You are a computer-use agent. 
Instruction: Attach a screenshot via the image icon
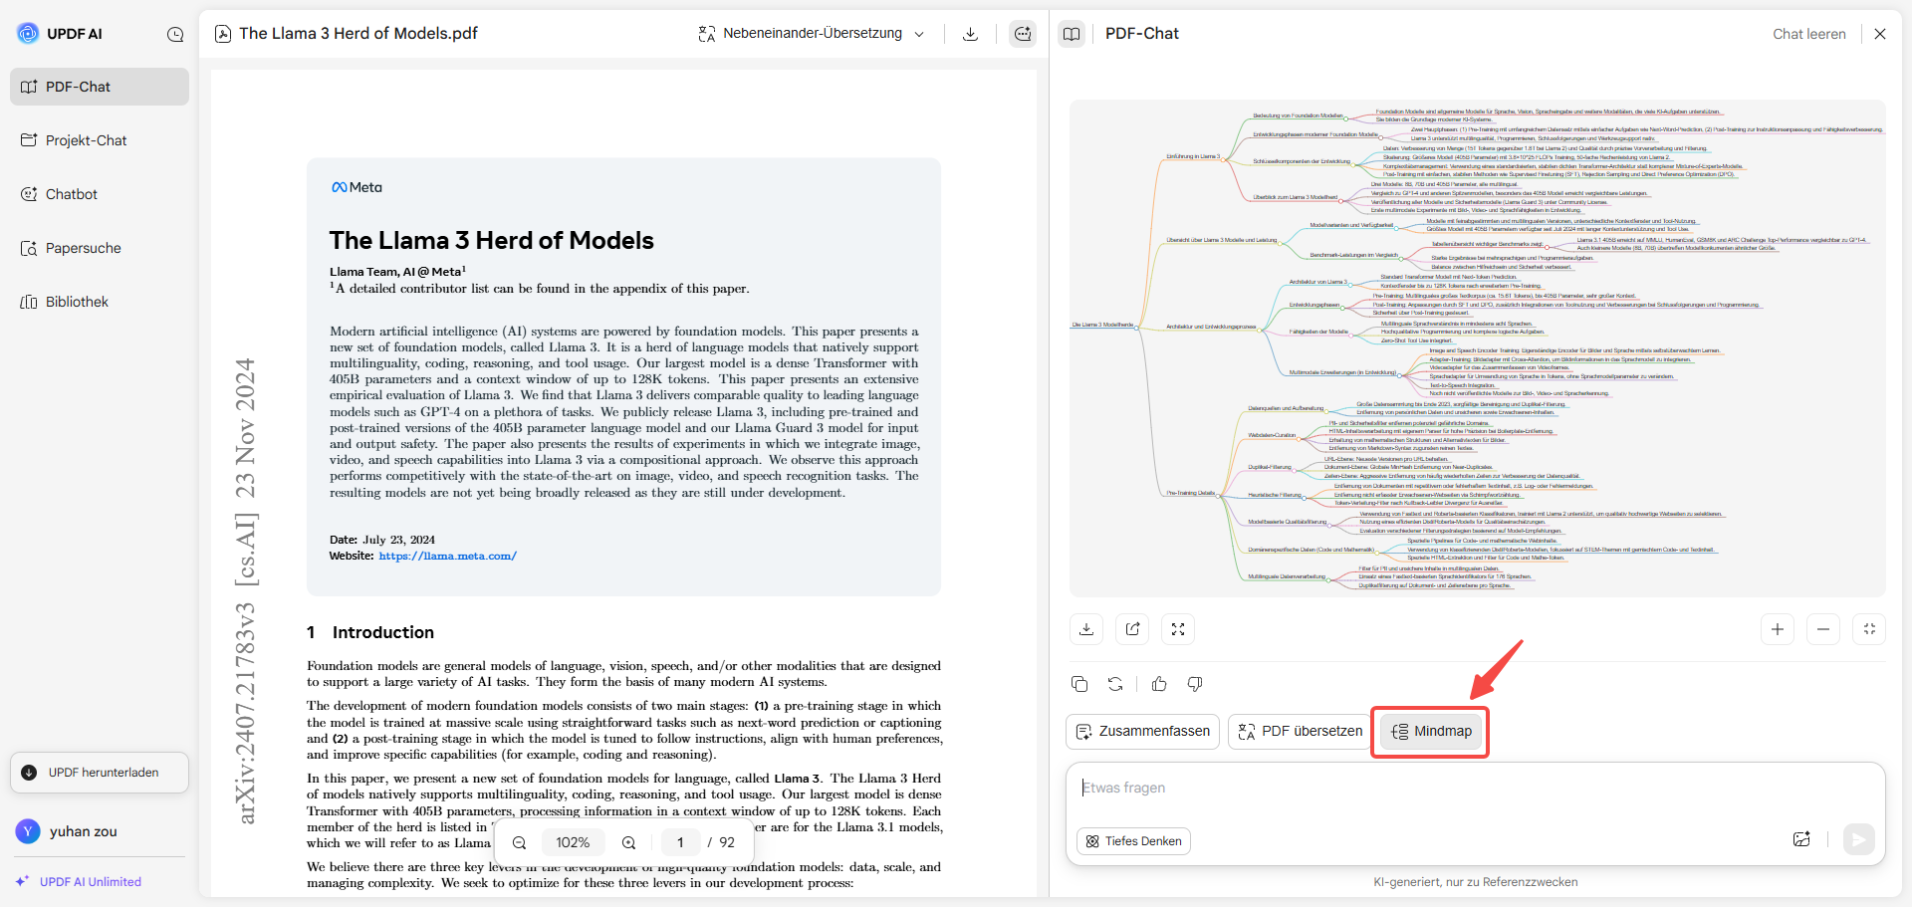(1801, 839)
